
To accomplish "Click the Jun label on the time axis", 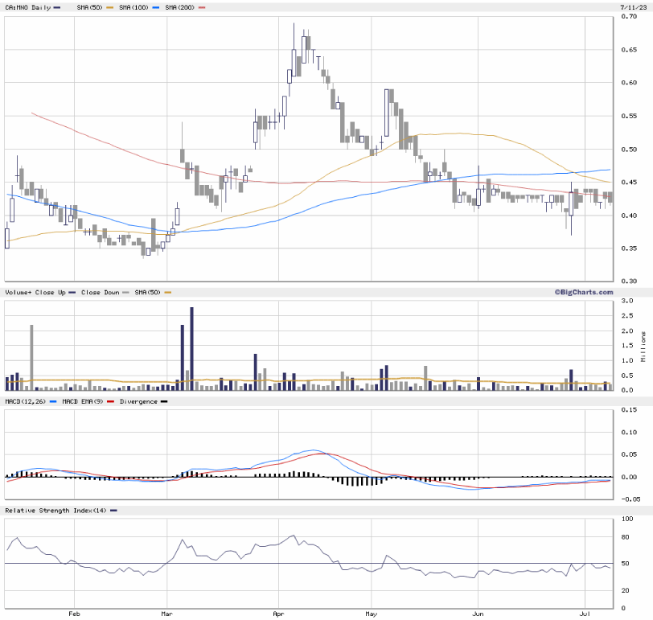I will [x=478, y=612].
